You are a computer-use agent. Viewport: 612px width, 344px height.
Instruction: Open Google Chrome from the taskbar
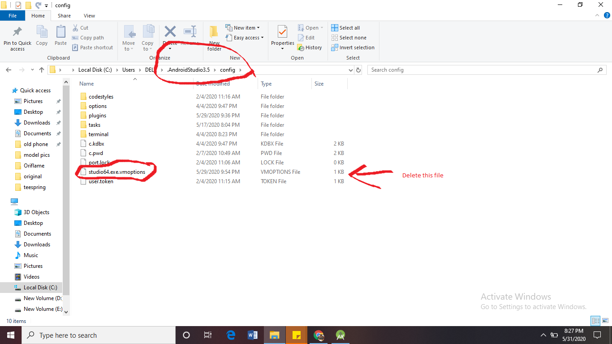click(319, 335)
